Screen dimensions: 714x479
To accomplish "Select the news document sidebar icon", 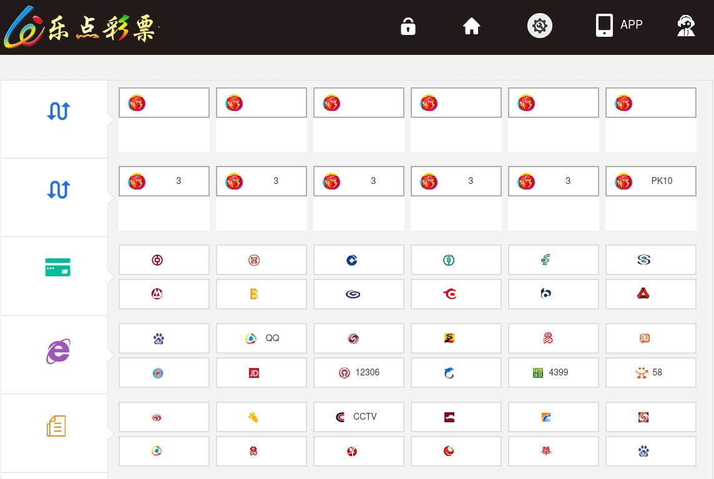I will tap(56, 426).
